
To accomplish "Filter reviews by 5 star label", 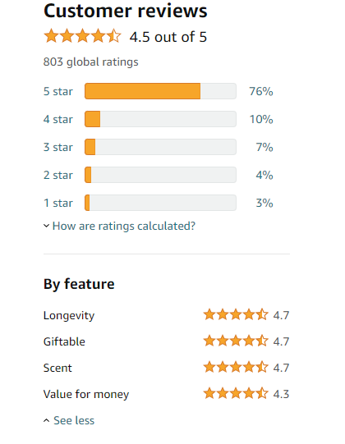I will (x=58, y=91).
